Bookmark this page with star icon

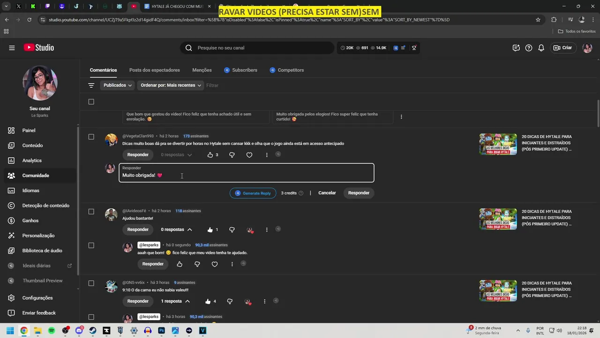tap(538, 20)
